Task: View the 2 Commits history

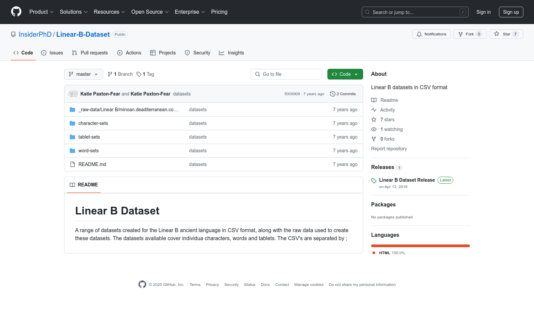Action: coord(343,94)
